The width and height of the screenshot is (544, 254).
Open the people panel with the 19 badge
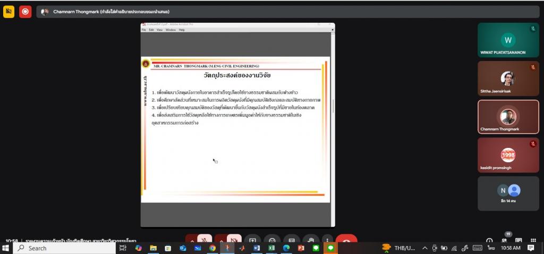(x=505, y=240)
